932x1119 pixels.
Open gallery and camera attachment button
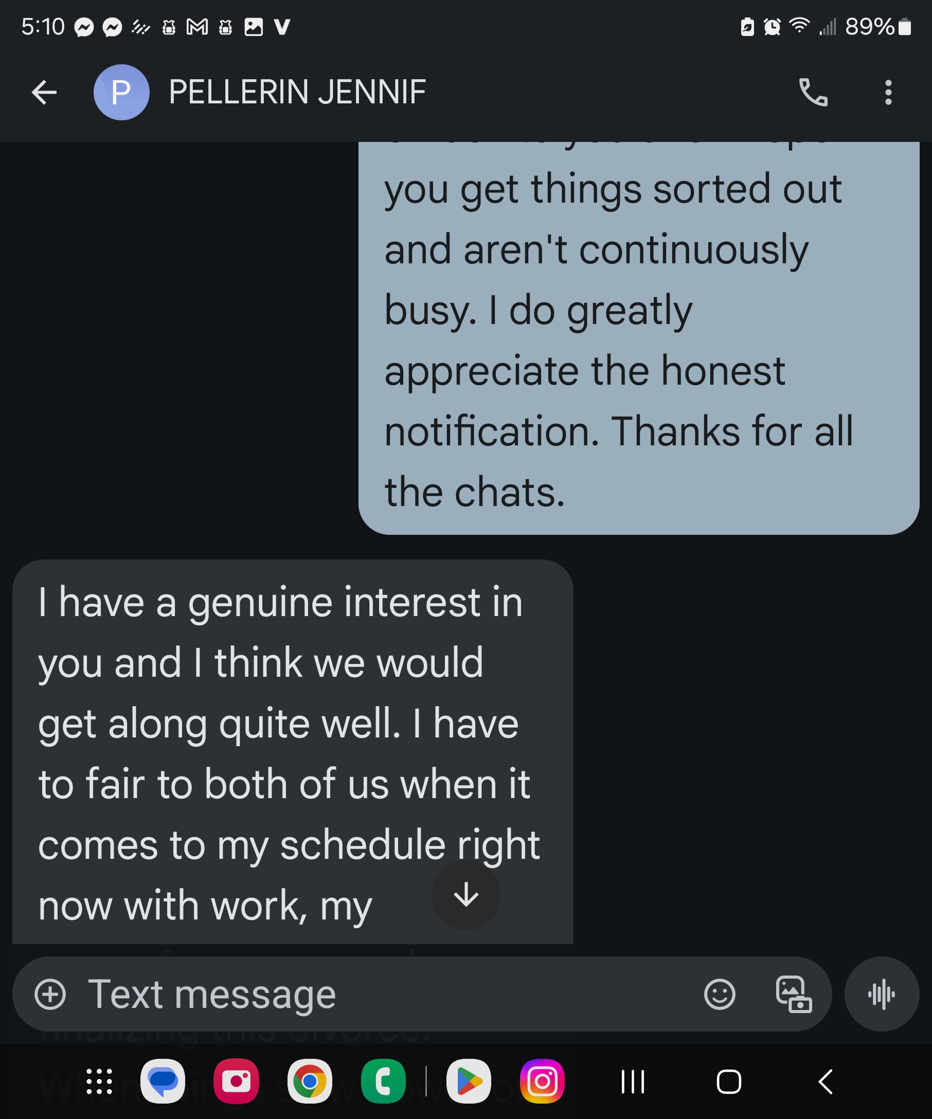tap(794, 995)
